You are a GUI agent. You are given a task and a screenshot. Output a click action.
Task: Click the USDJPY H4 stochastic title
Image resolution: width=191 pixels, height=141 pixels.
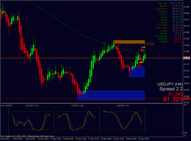coord(77,105)
